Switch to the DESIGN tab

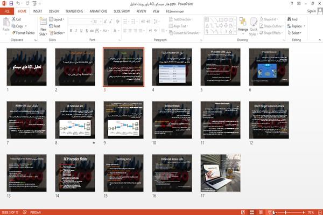[x=54, y=11]
